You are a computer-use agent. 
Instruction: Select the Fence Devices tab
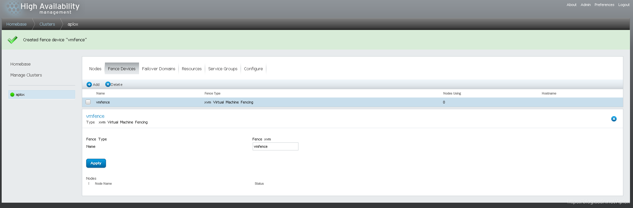pos(122,69)
